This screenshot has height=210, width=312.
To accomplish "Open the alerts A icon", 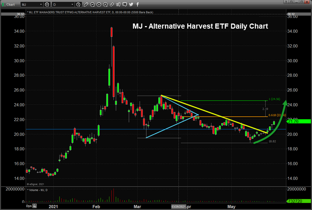I will tap(105, 4).
